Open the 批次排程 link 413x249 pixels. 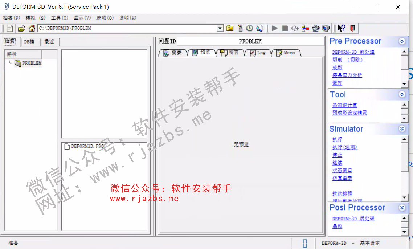[342, 193]
